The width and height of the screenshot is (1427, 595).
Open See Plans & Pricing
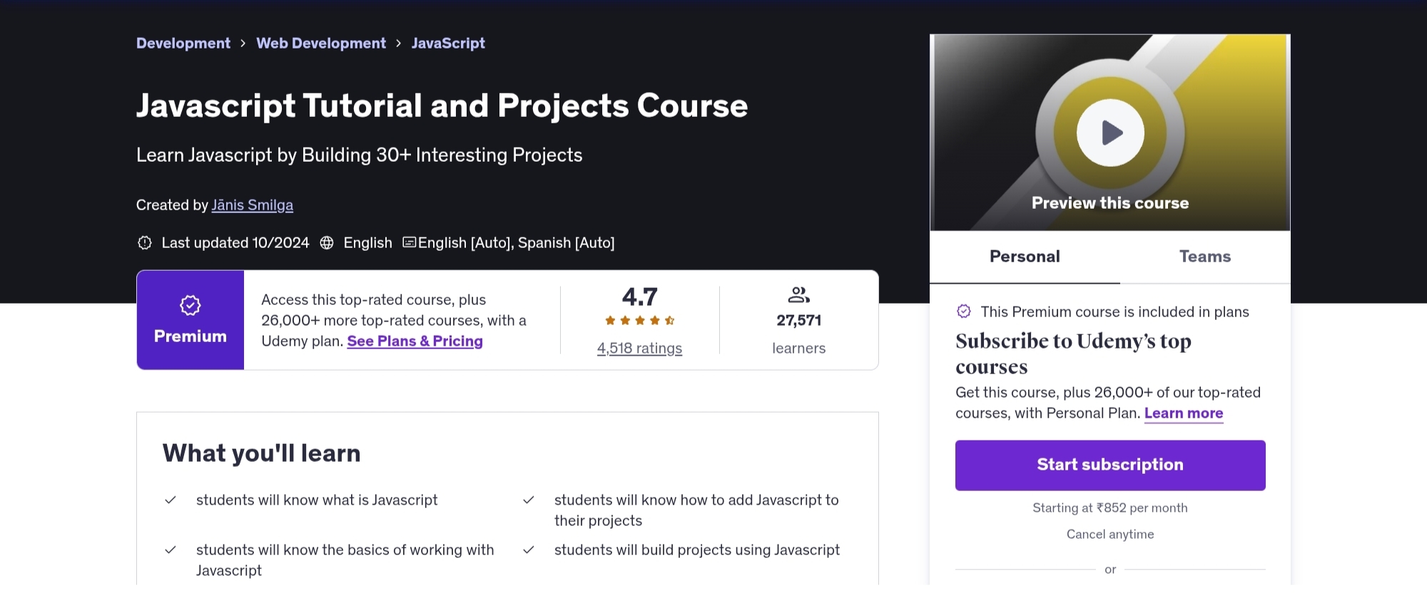[x=415, y=341]
